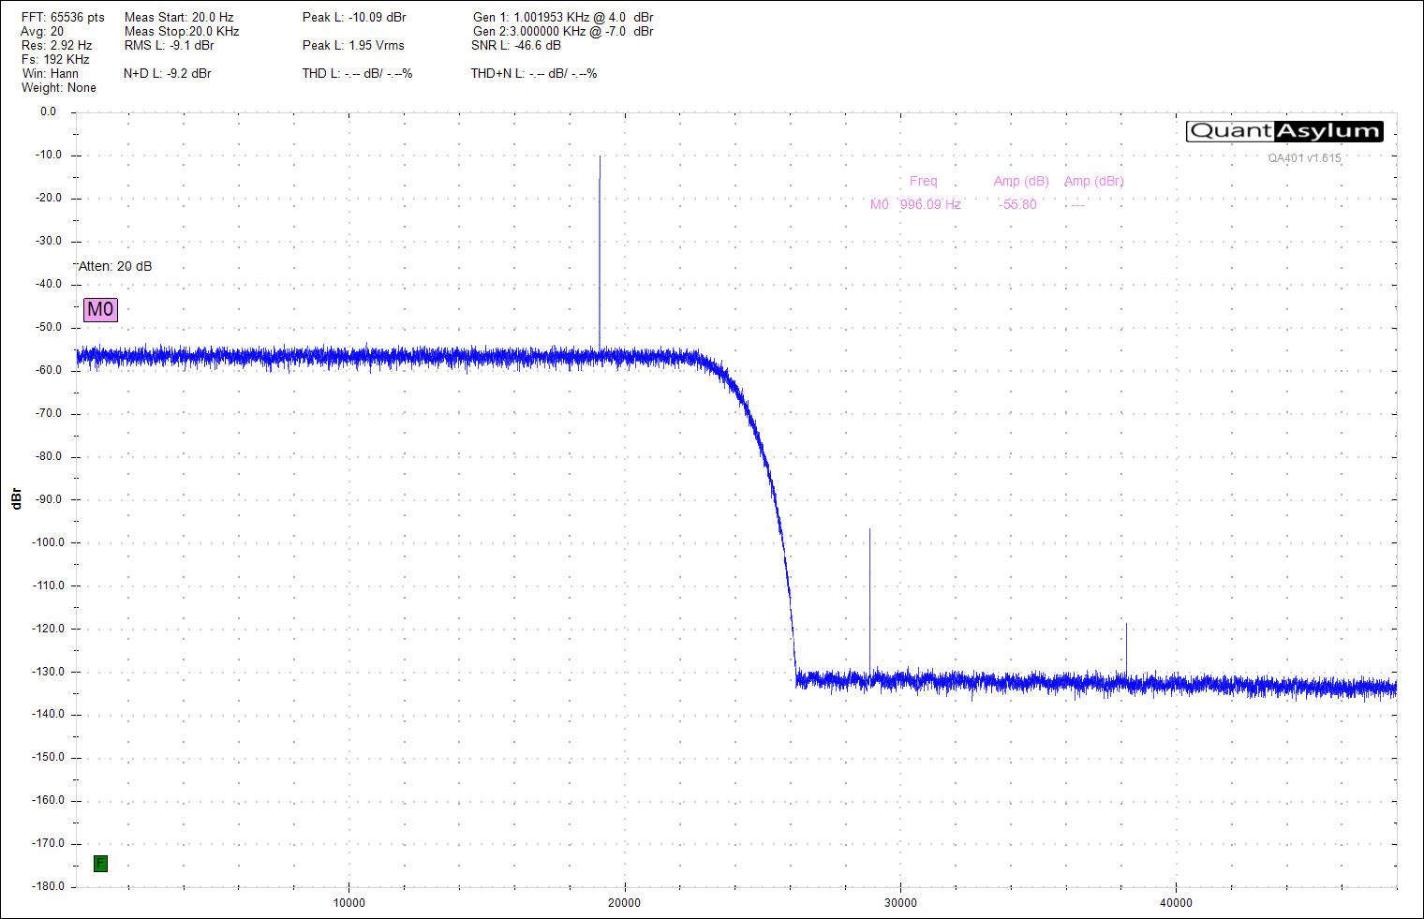Click the Gen 2 3.000000 KHz setting text
The width and height of the screenshot is (1424, 919).
563,32
